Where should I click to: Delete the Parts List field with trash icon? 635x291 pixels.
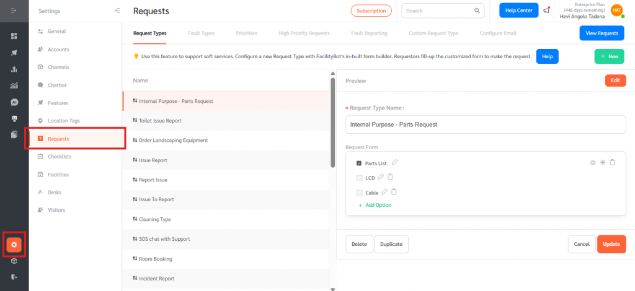point(612,163)
